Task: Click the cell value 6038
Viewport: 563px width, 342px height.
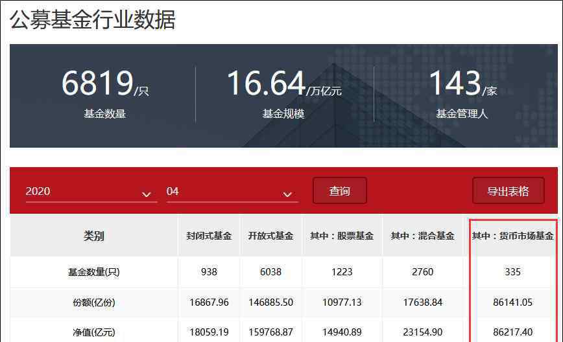Action: (270, 272)
